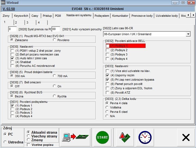Viewport: 196px width, 148px height.
Task: Go to sub-page tab 3
Action: coord(27,22)
